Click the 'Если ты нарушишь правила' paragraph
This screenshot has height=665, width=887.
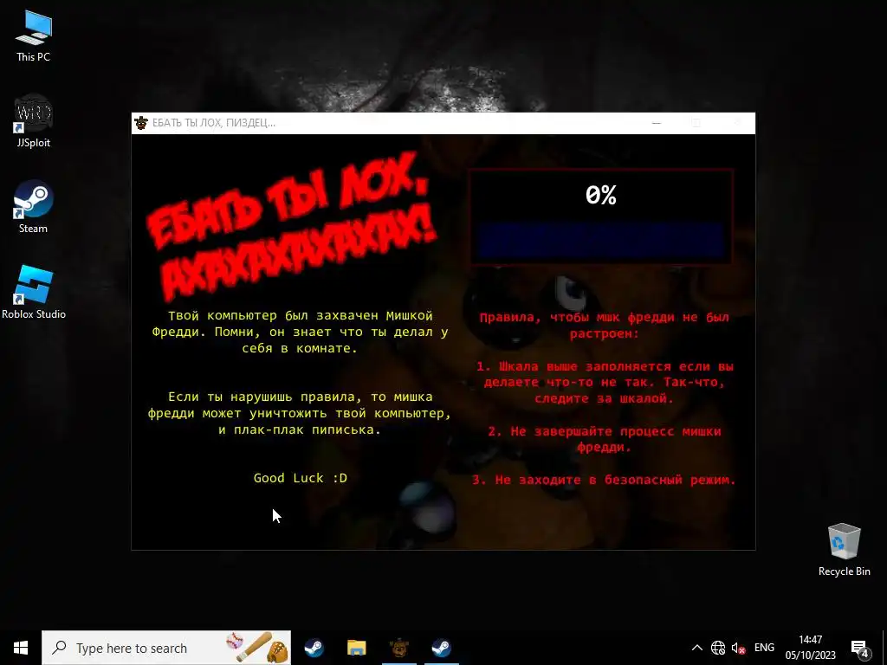click(x=299, y=413)
